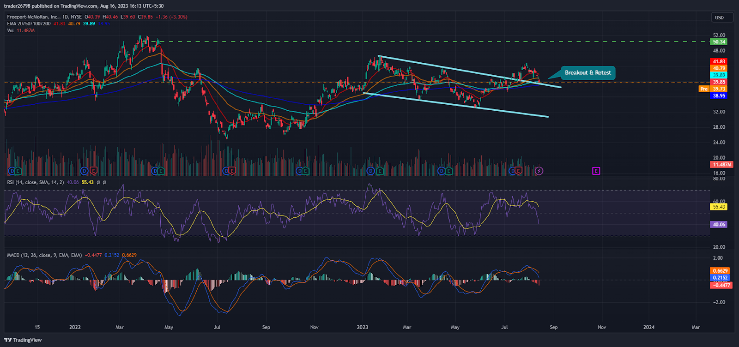
Task: Click the TradingView logo at bottom left
Action: click(23, 340)
